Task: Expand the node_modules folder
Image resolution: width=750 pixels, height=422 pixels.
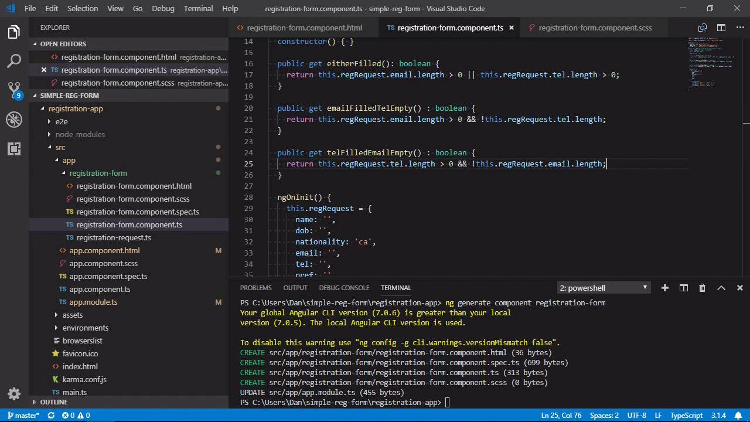Action: (80, 134)
